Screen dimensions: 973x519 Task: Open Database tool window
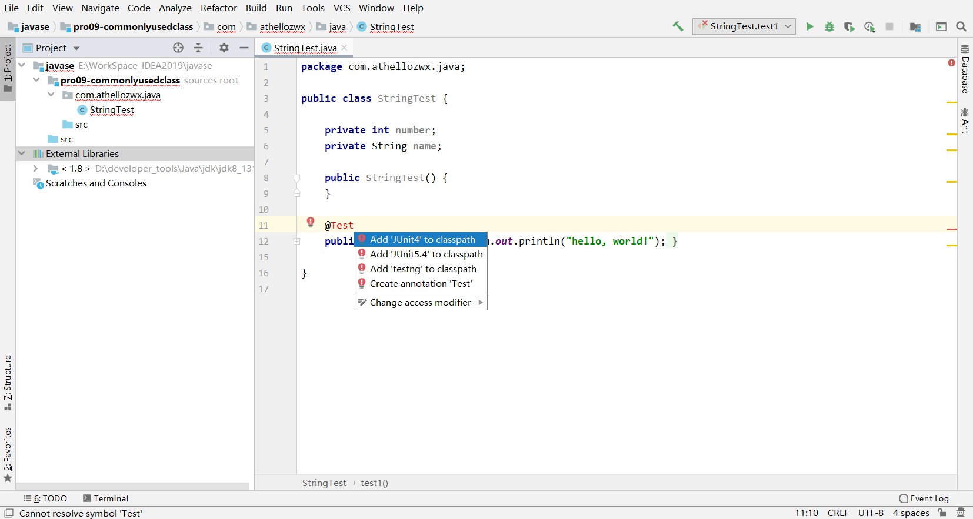point(965,68)
